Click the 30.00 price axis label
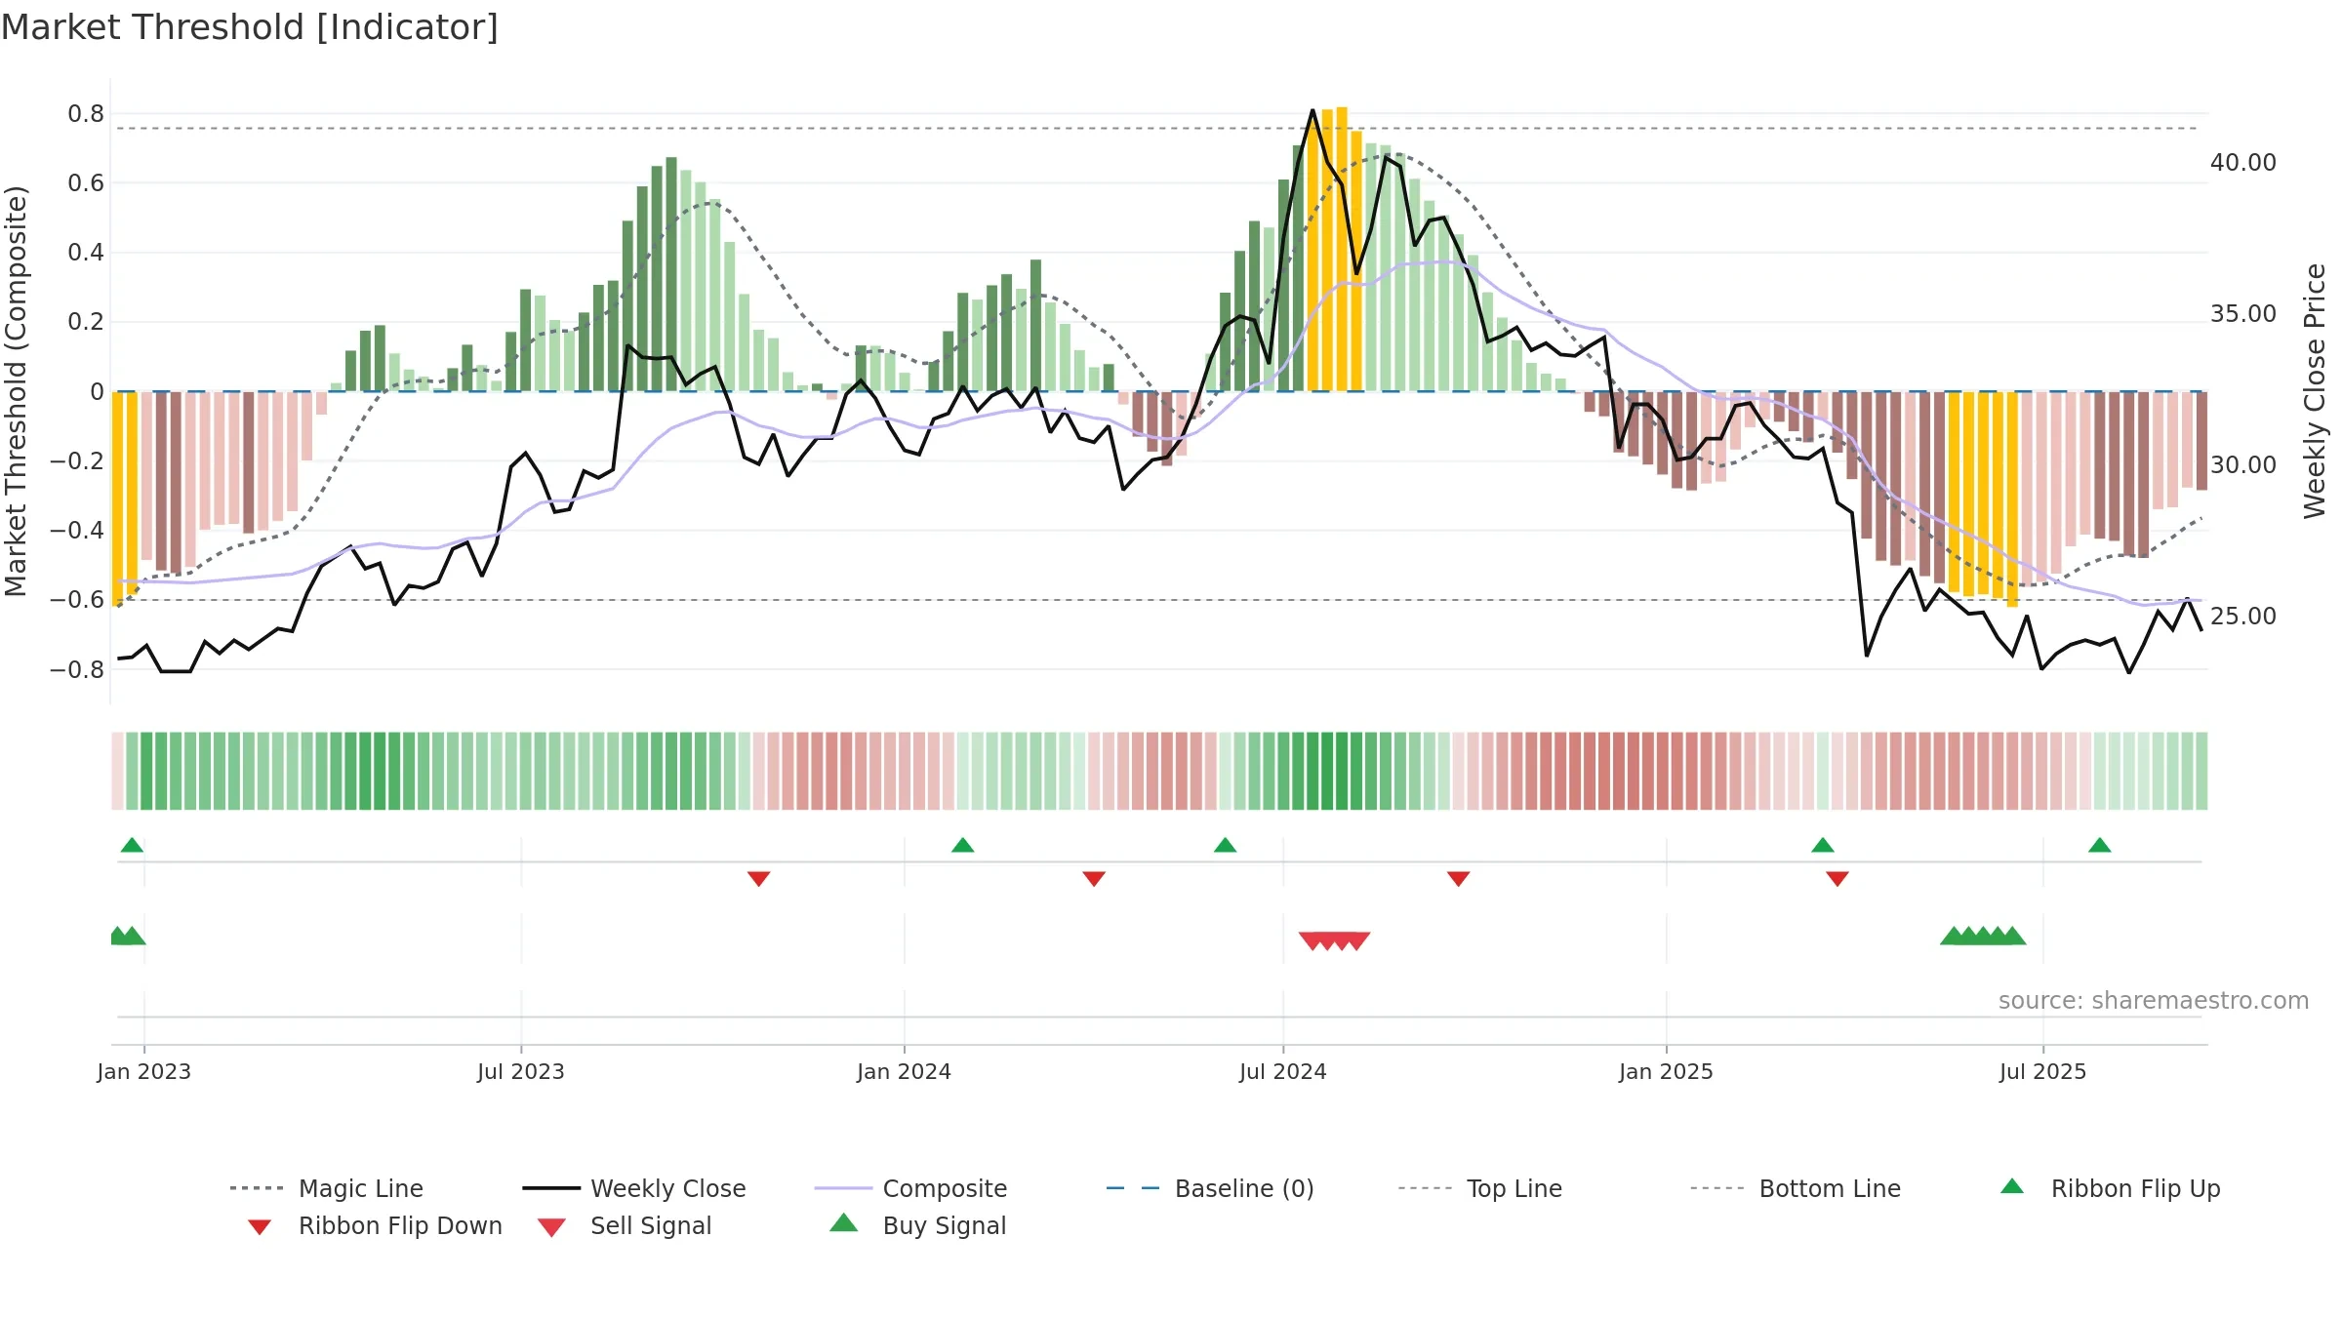The image size is (2342, 1317). pyautogui.click(x=2242, y=465)
